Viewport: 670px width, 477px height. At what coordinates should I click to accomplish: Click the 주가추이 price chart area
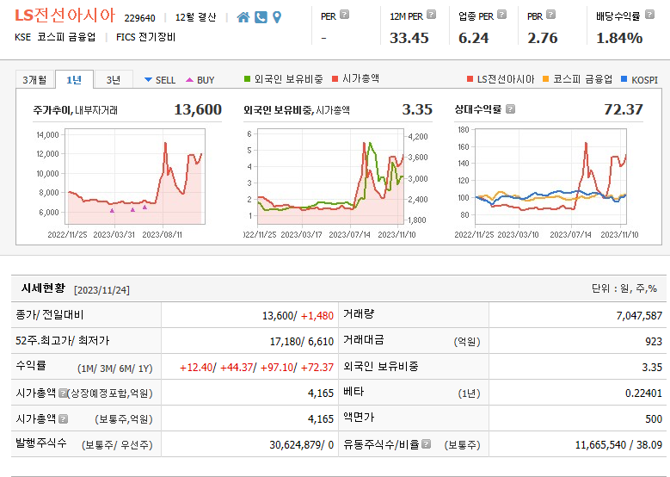pos(135,177)
